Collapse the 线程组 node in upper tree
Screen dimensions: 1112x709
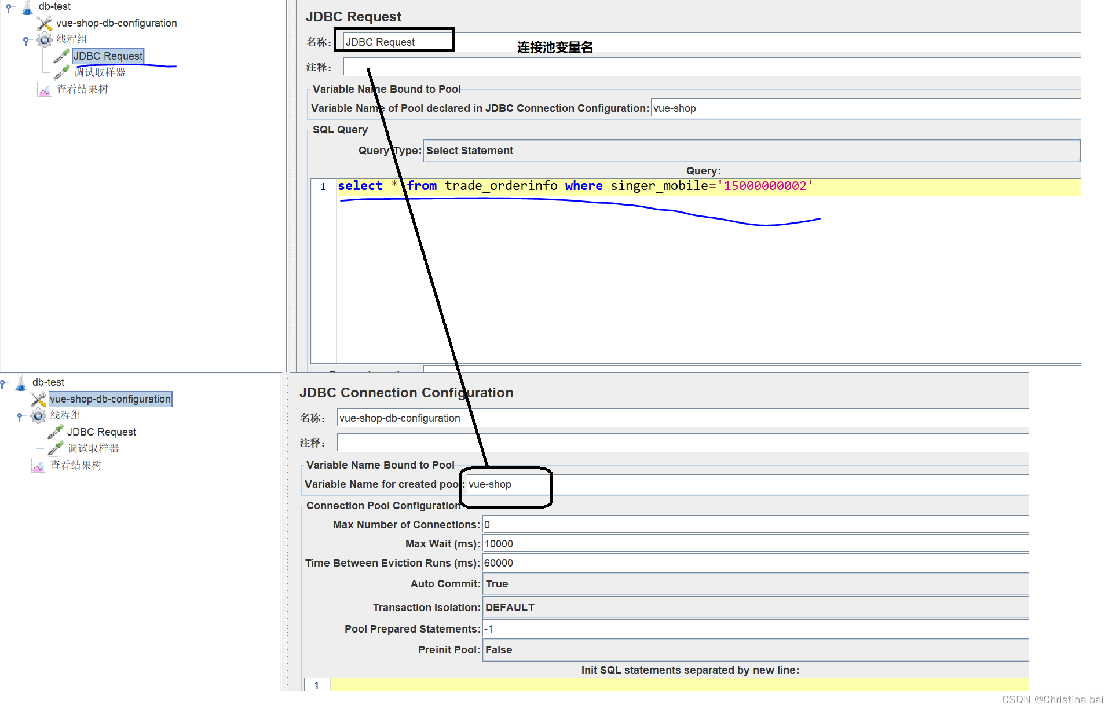tap(25, 40)
